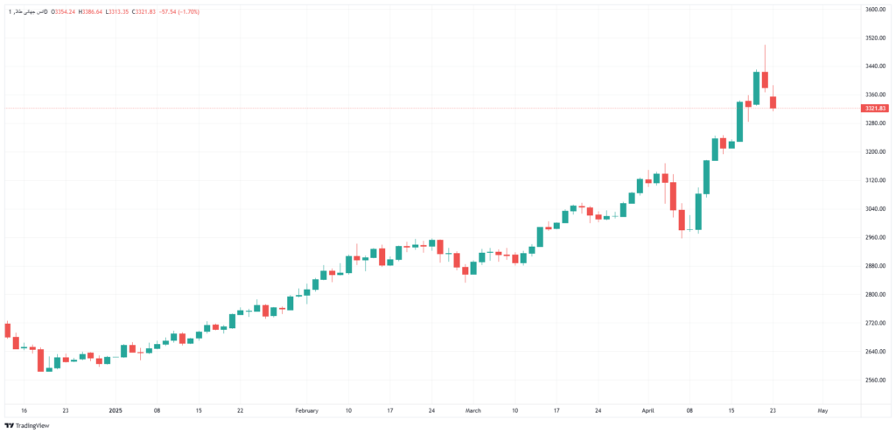The height and width of the screenshot is (434, 896).
Task: Click the chart symbol title in the header
Action: click(x=27, y=12)
